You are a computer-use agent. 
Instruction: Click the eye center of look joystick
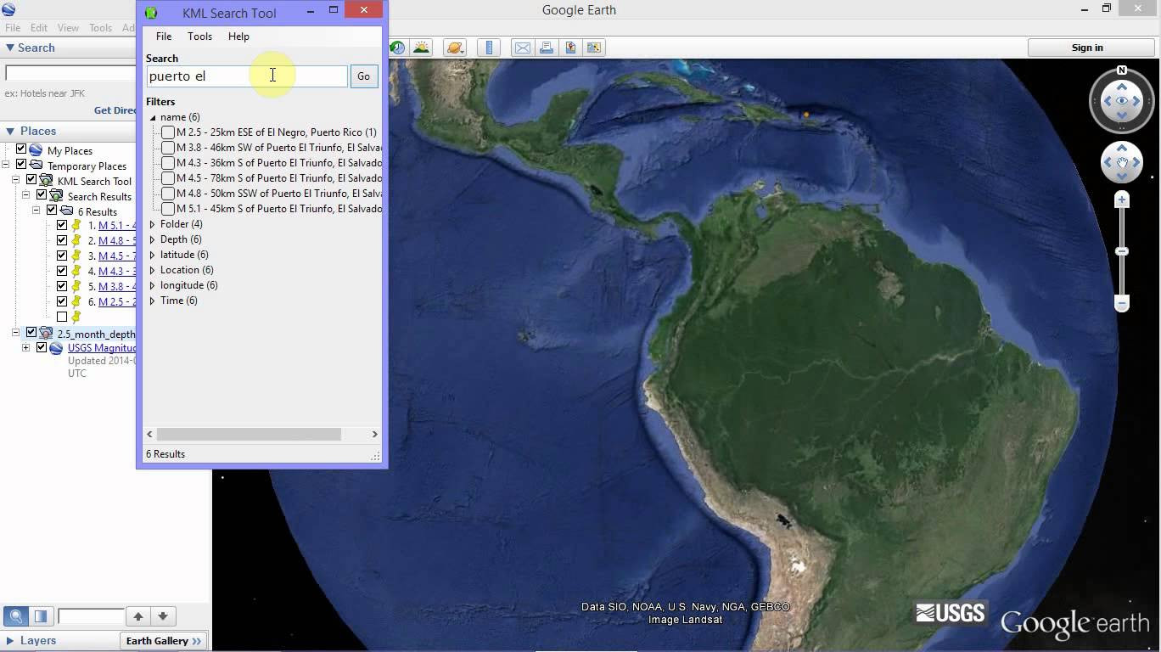click(x=1122, y=101)
